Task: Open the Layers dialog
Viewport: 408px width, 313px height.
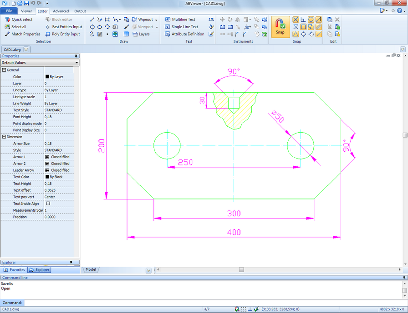Action: pos(141,34)
